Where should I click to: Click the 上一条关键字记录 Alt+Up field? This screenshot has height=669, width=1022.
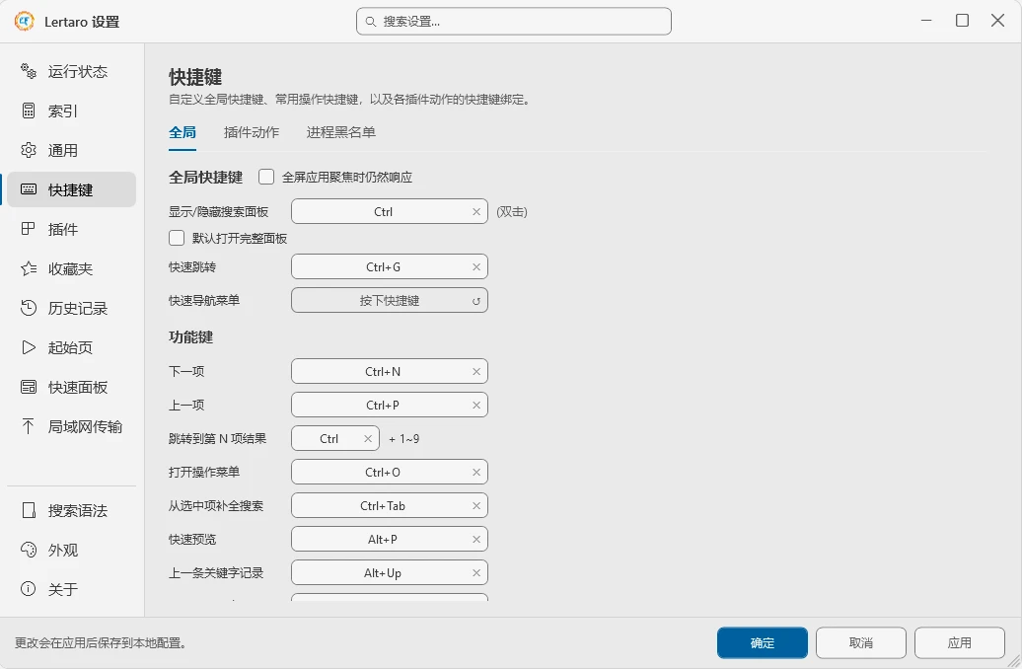pos(389,572)
